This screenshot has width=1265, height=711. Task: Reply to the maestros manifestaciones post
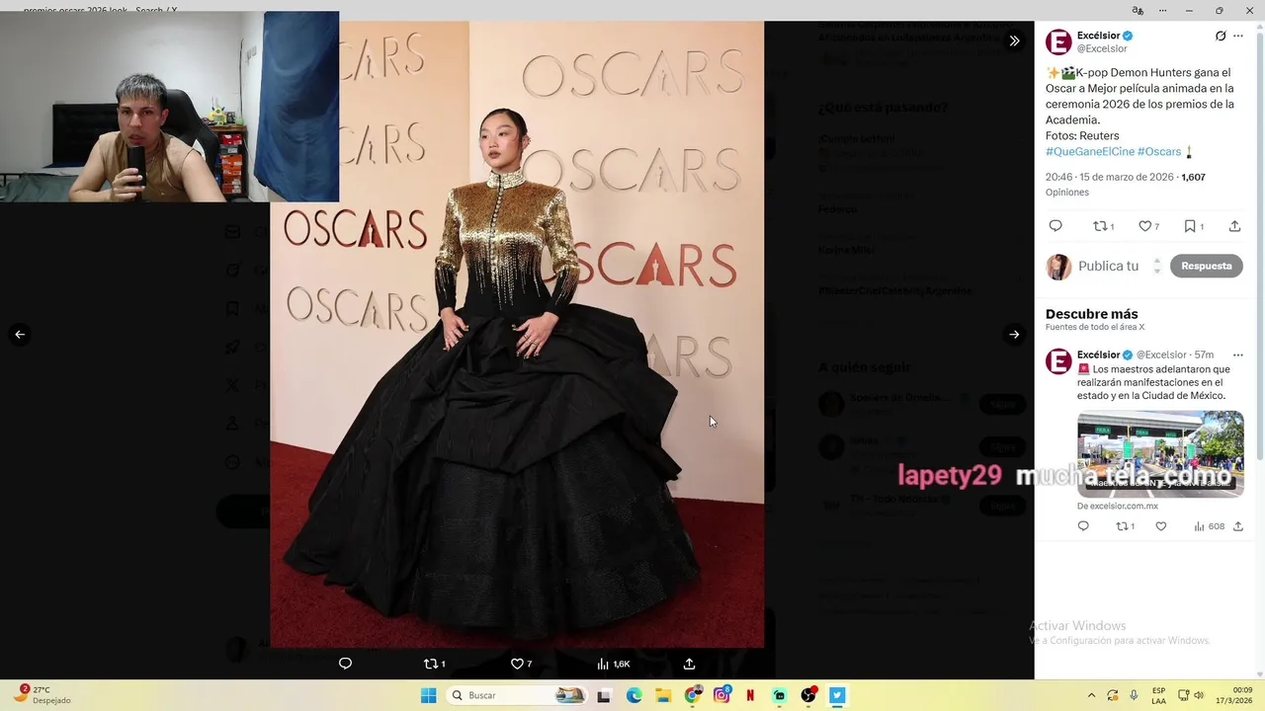(1083, 526)
